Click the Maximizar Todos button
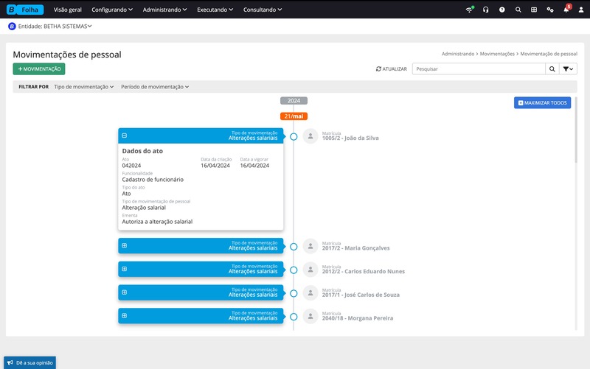The width and height of the screenshot is (590, 369). coord(542,102)
